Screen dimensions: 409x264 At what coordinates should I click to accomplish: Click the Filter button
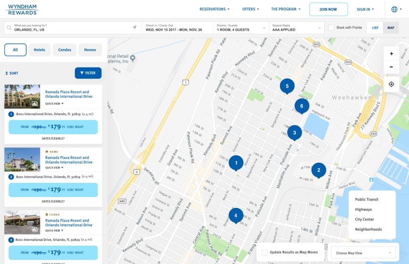[x=88, y=73]
